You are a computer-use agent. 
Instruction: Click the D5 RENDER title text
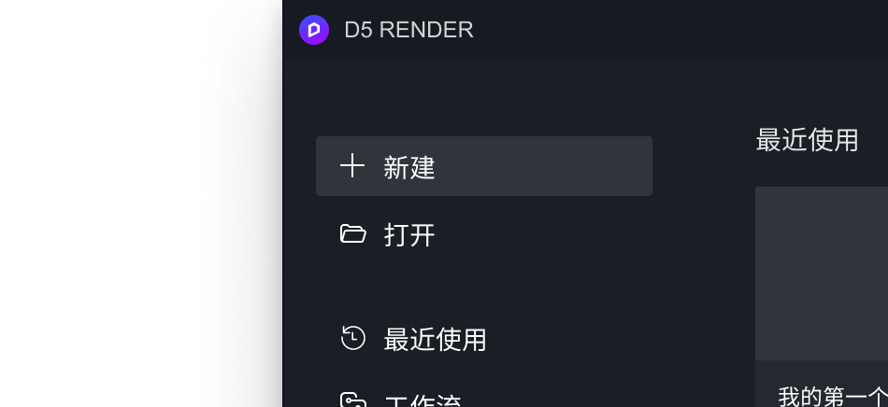point(408,30)
